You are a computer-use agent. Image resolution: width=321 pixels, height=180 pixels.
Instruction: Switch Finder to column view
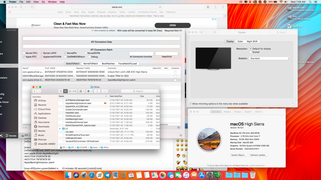click(x=70, y=91)
